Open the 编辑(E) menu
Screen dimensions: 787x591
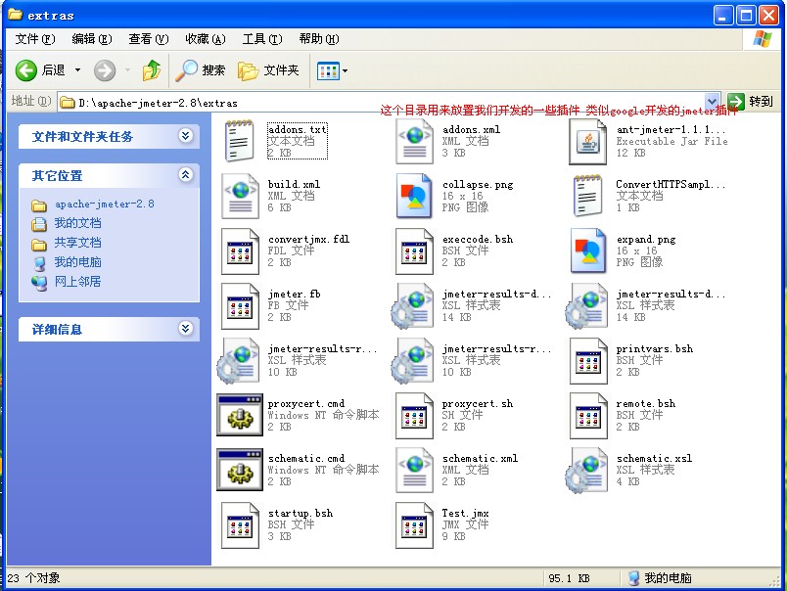[91, 38]
